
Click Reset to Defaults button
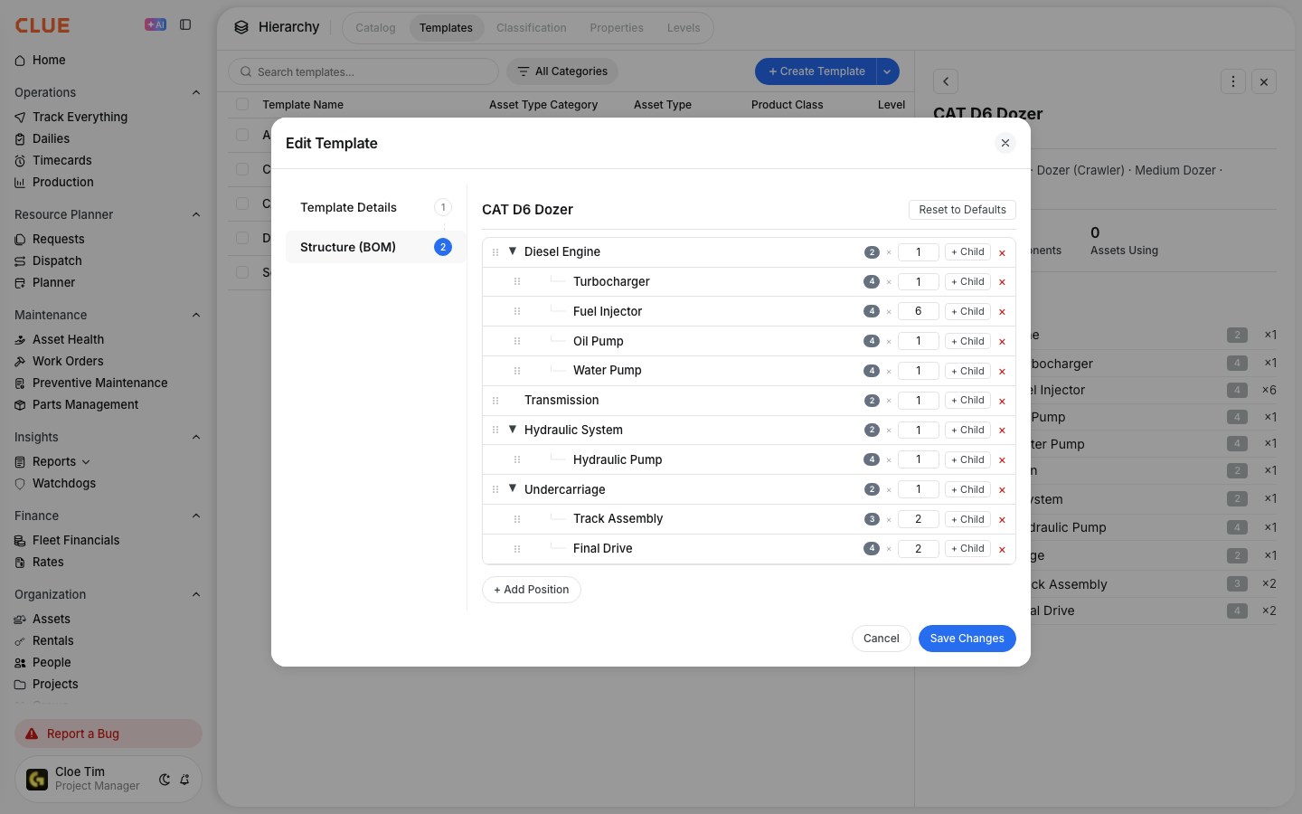point(962,210)
